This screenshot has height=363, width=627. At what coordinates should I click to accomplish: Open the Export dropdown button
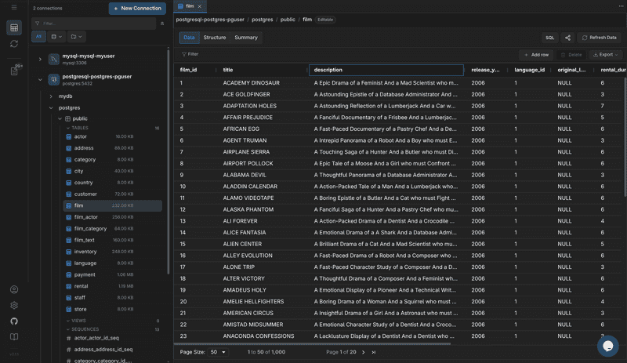click(x=605, y=55)
